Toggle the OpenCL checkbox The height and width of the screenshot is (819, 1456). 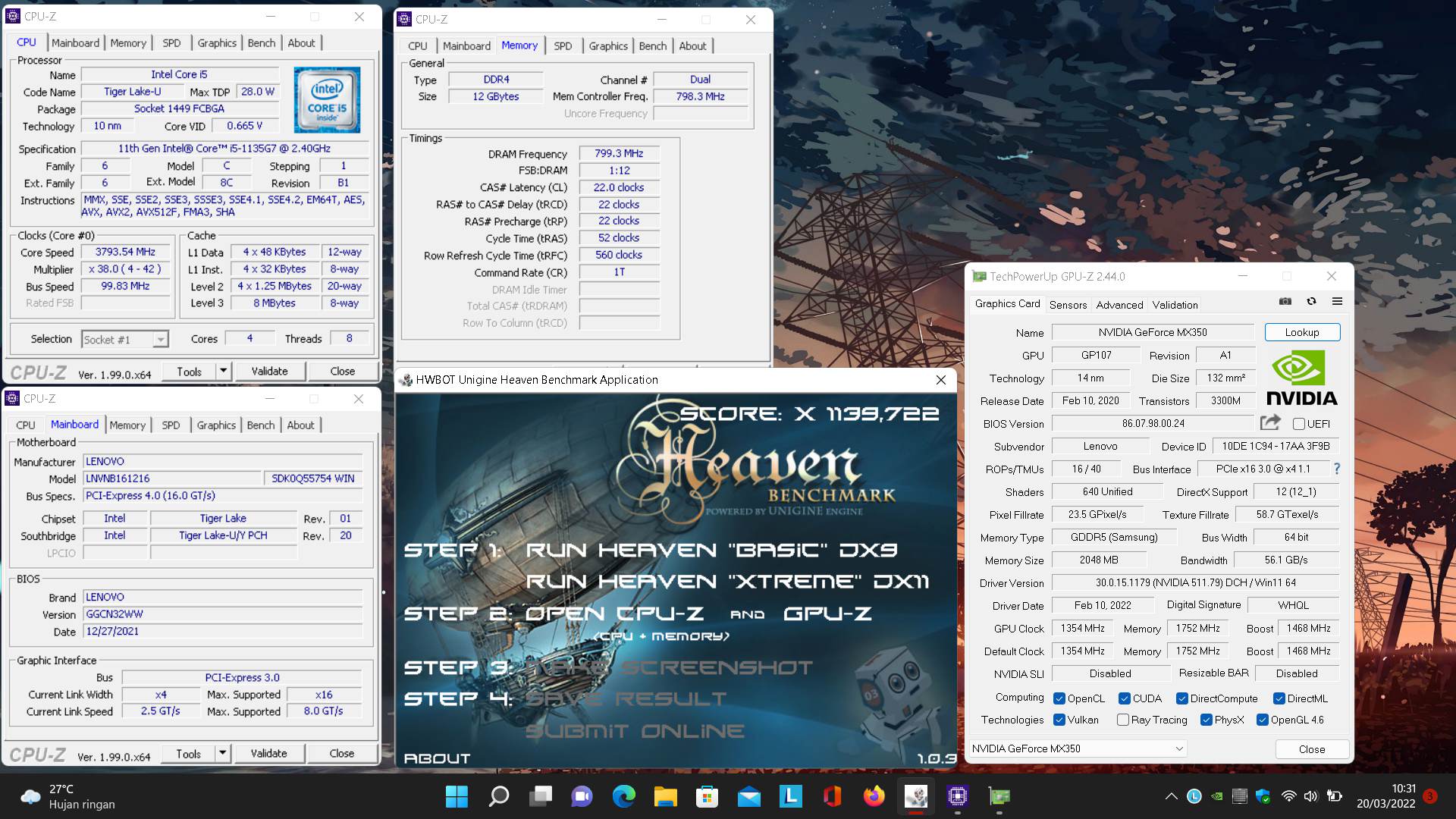[1059, 698]
